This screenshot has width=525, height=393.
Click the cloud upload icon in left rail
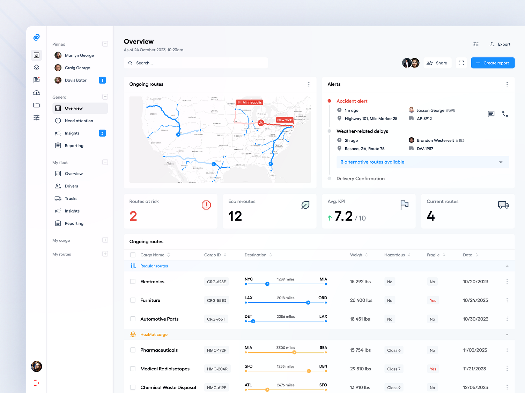click(36, 93)
